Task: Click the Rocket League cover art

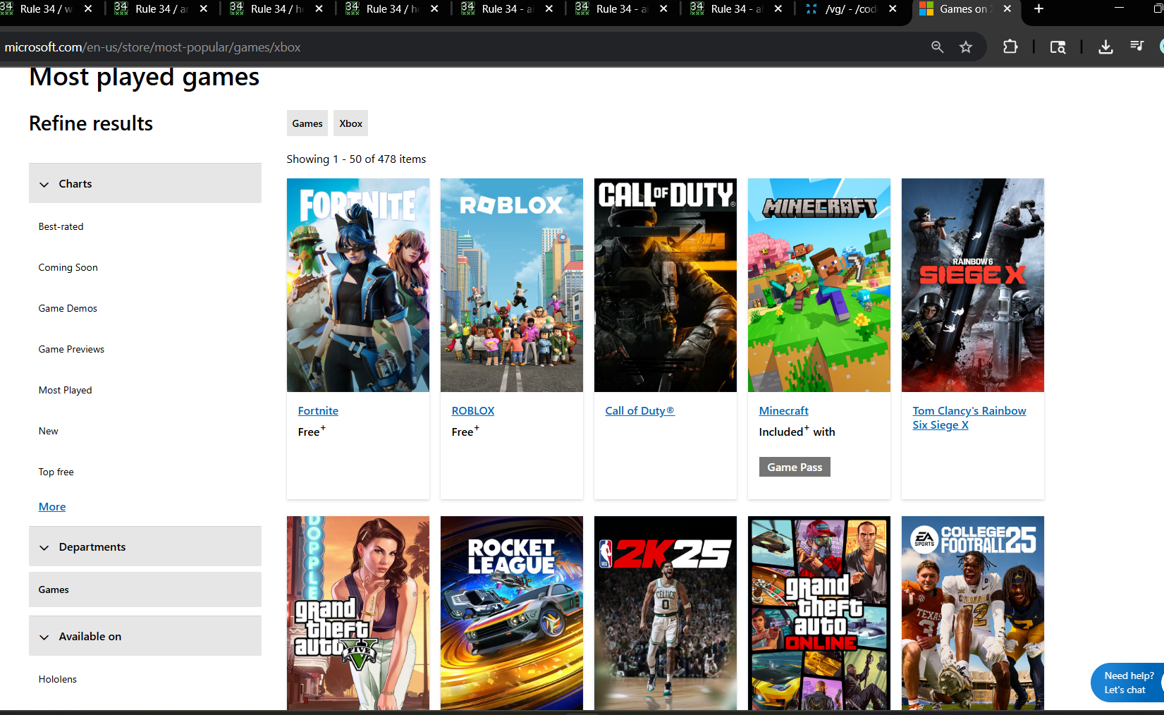Action: pyautogui.click(x=512, y=613)
